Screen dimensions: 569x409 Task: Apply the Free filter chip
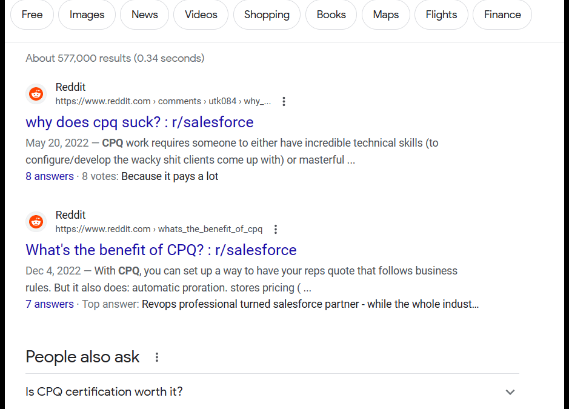click(x=32, y=15)
